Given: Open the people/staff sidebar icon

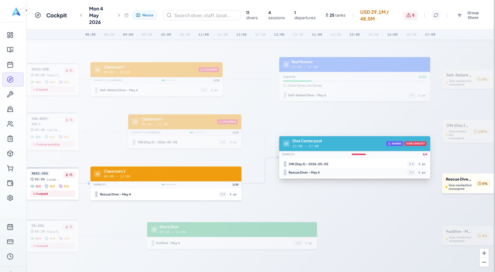Looking at the screenshot, I should (10, 124).
